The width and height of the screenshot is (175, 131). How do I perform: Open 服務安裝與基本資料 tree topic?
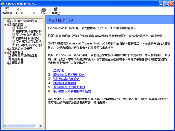[x=29, y=31]
